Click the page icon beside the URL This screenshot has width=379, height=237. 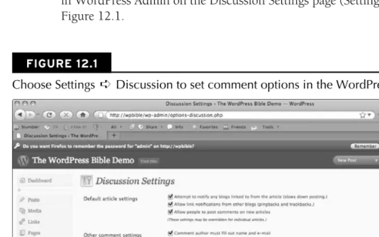[x=101, y=115]
